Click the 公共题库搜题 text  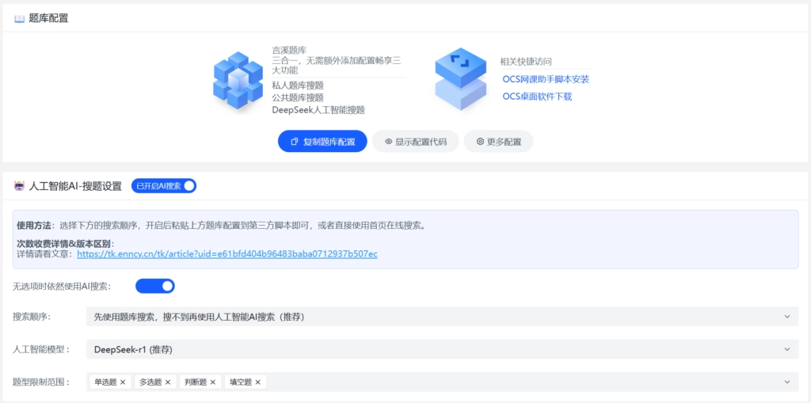pyautogui.click(x=298, y=97)
